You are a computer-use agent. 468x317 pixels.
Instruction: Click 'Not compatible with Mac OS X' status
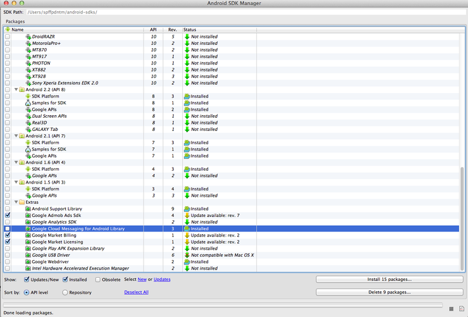(223, 255)
